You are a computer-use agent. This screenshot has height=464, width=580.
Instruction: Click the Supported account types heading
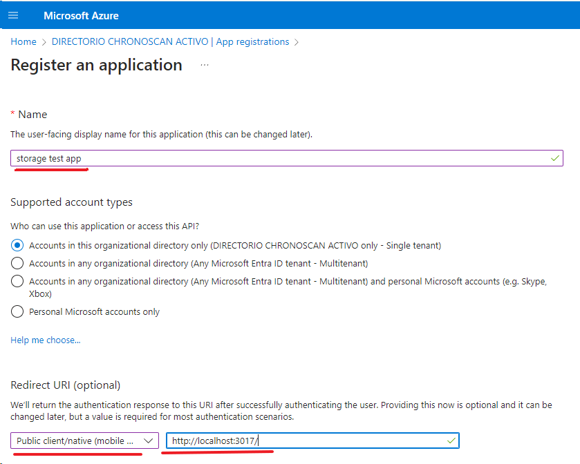[x=71, y=202]
